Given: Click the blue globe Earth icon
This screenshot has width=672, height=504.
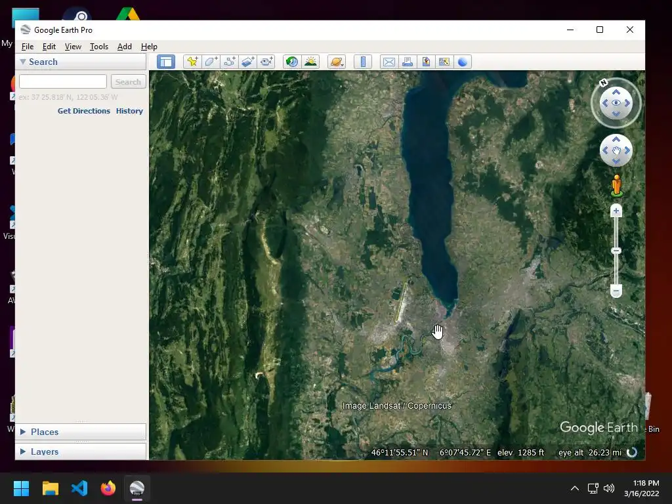Looking at the screenshot, I should [x=463, y=62].
